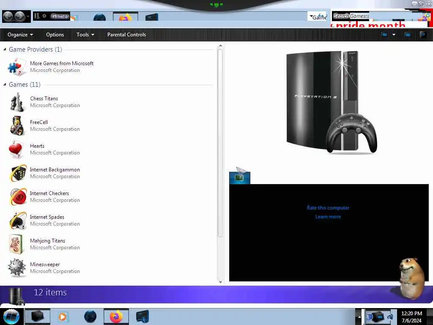Click the vertical scrollbar thumb in list
Image resolution: width=433 pixels, height=325 pixels.
pyautogui.click(x=220, y=142)
